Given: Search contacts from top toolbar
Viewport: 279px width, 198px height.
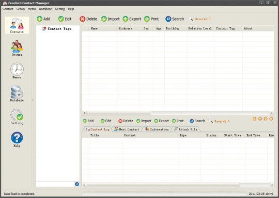Looking at the screenshot, I should (x=175, y=19).
